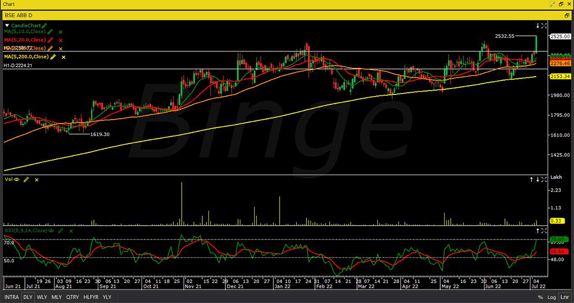Click the 2276.46 orange price tag
This screenshot has width=574, height=303.
560,63
